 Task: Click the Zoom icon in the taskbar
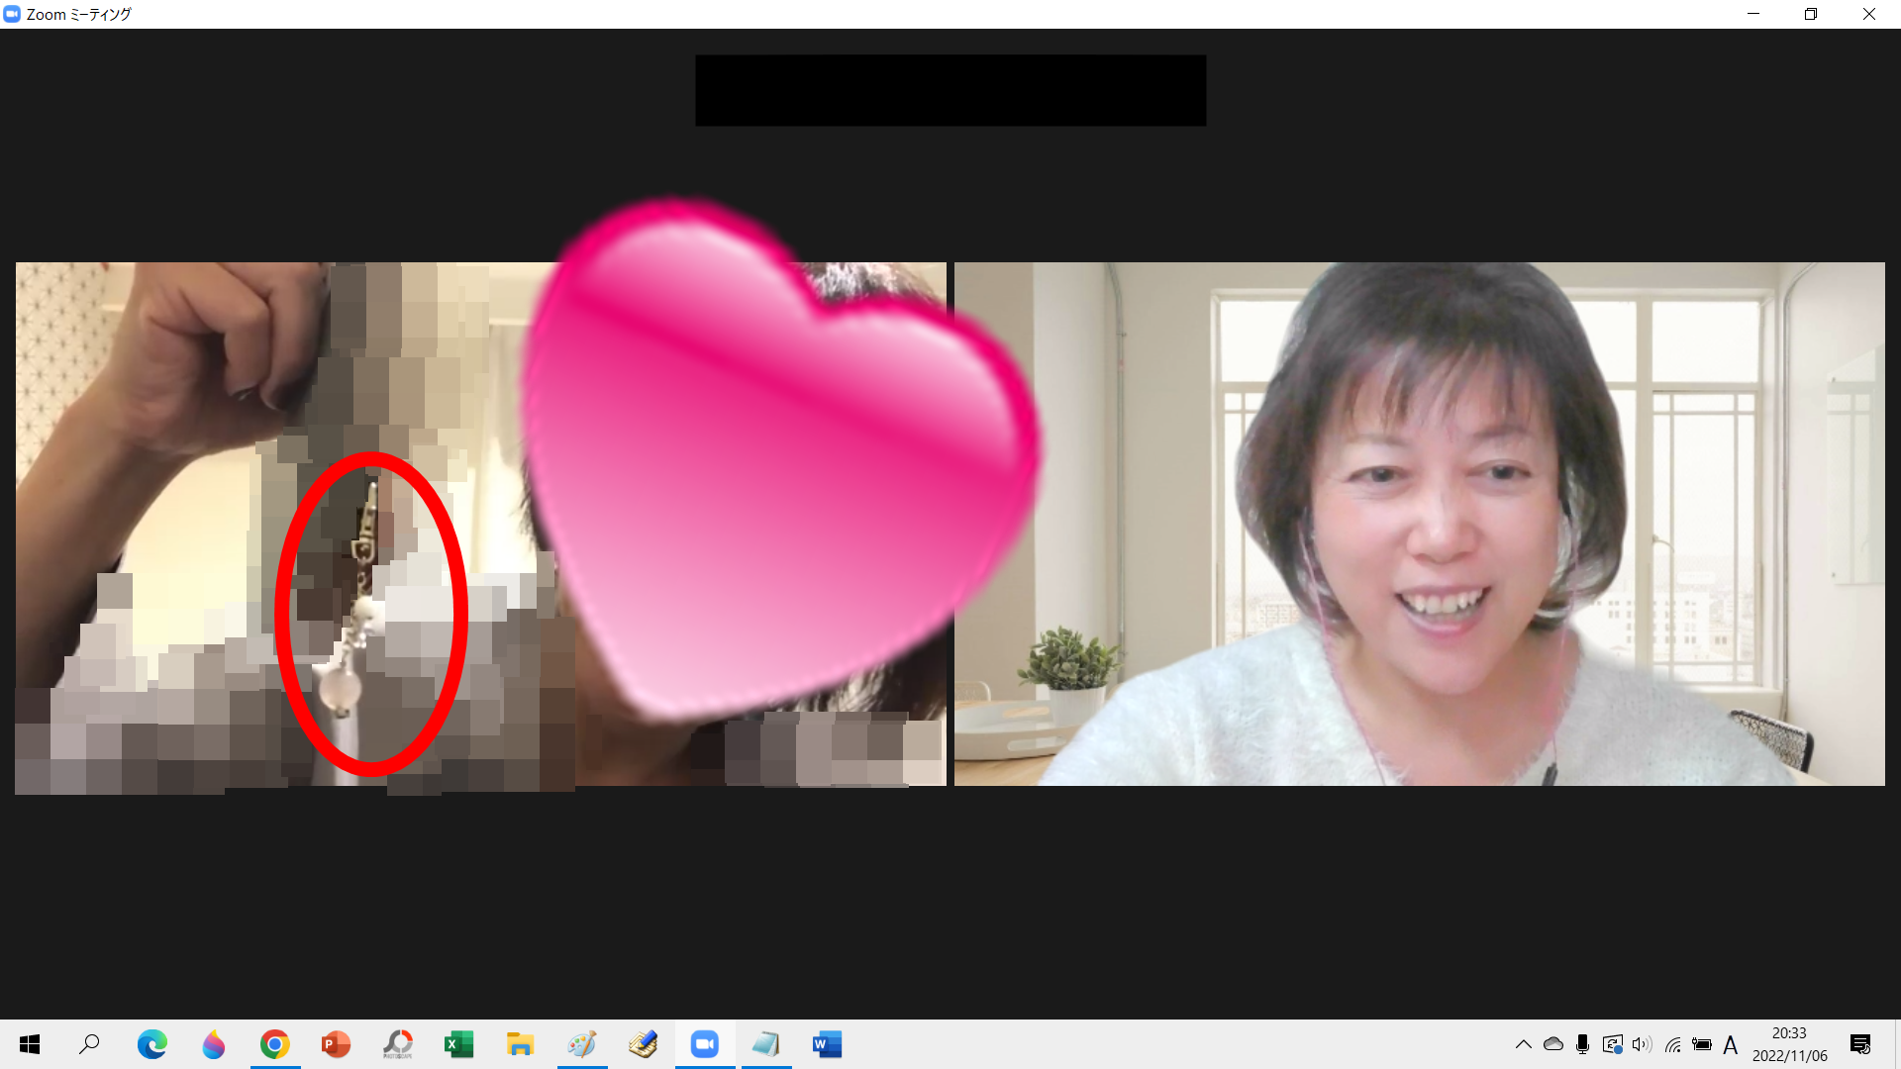(x=705, y=1044)
